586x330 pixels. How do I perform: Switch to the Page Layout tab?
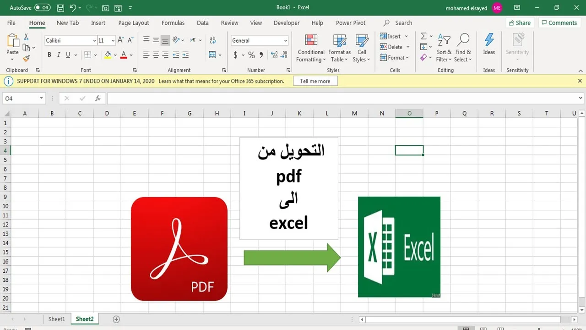pos(134,22)
